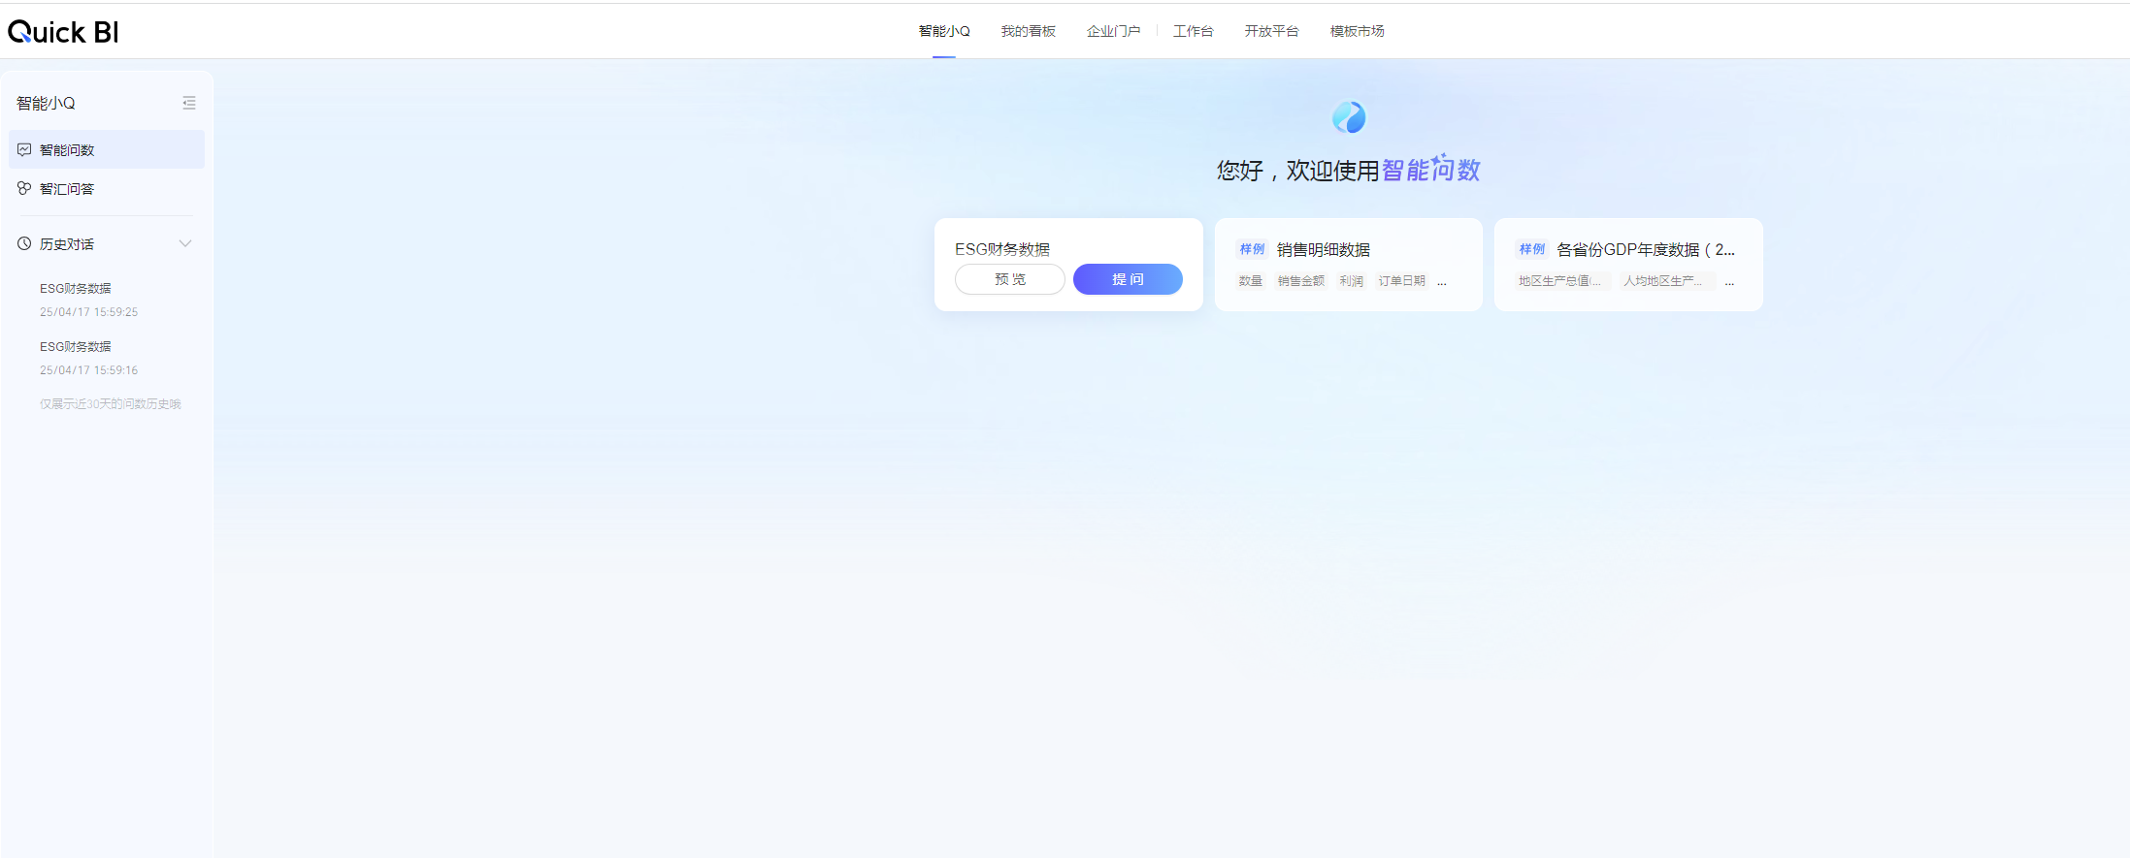This screenshot has height=858, width=2130.
Task: Click the 智汇问答 icon in sidebar
Action: [x=24, y=188]
